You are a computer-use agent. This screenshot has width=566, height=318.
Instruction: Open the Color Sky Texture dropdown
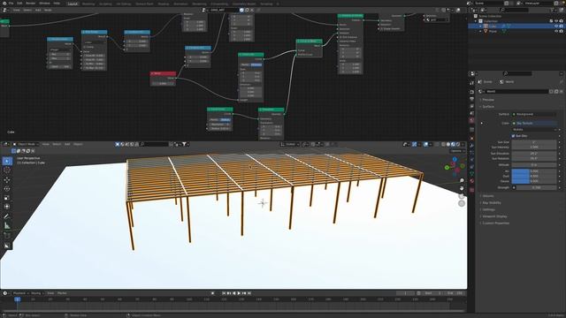click(x=533, y=124)
